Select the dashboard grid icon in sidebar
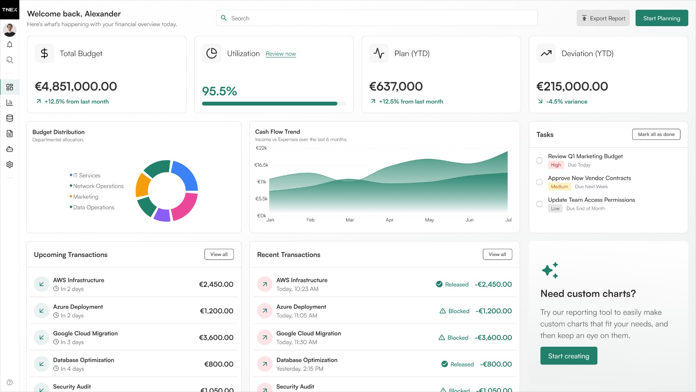Viewport: 696px width, 392px height. 10,87
